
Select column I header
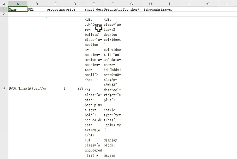(x=170, y=4)
